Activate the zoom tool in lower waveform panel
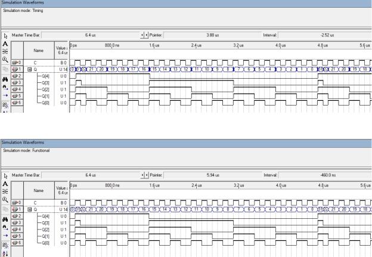372x257 pixels. coord(5,200)
